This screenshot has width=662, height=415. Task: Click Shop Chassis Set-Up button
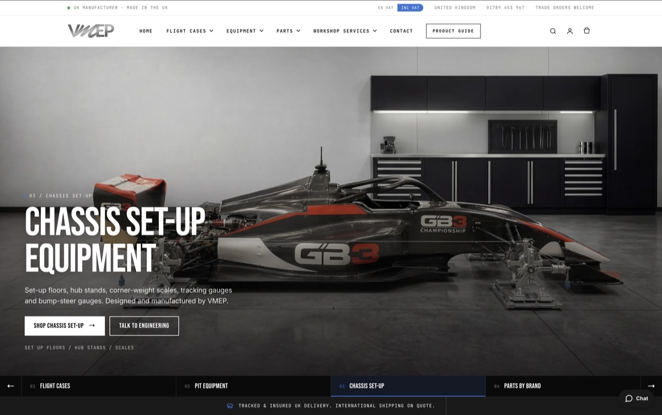tap(65, 326)
